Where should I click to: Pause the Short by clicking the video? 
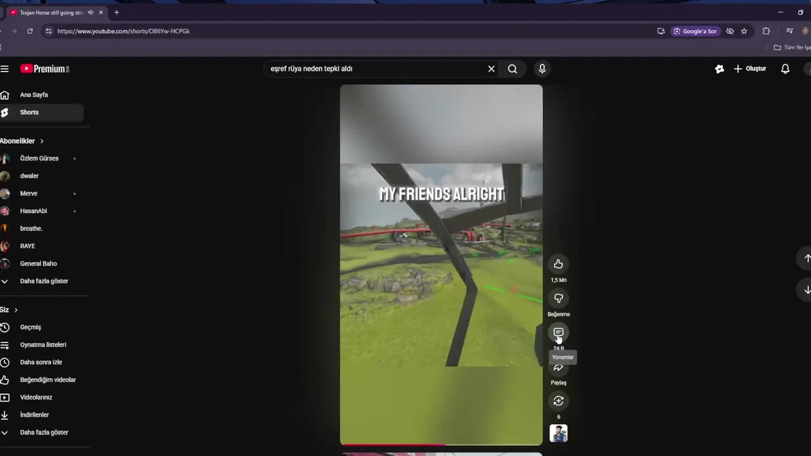point(441,265)
